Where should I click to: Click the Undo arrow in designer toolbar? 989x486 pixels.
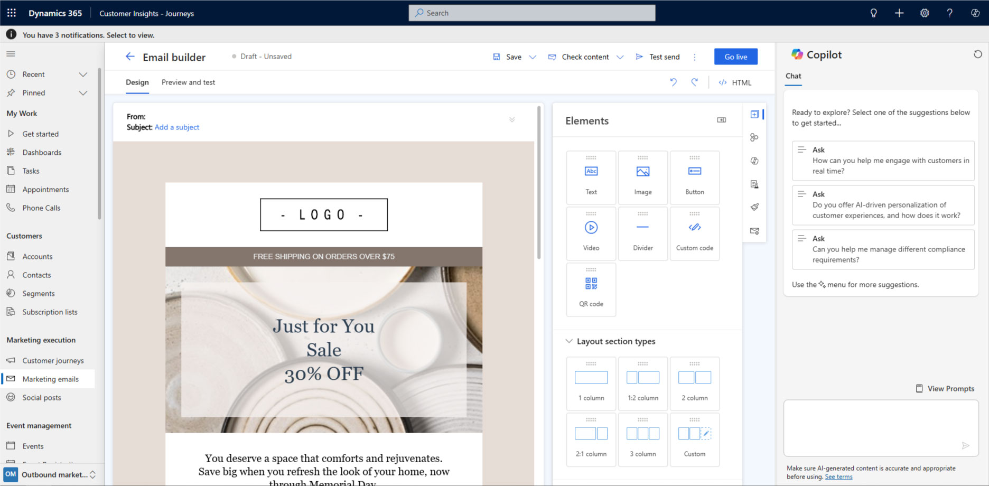(x=673, y=82)
